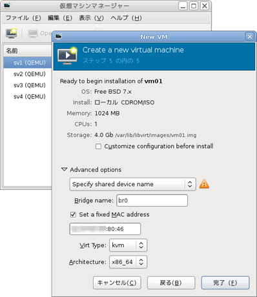
Task: Open the Specify shared device name dropdown
Action: pos(132,184)
